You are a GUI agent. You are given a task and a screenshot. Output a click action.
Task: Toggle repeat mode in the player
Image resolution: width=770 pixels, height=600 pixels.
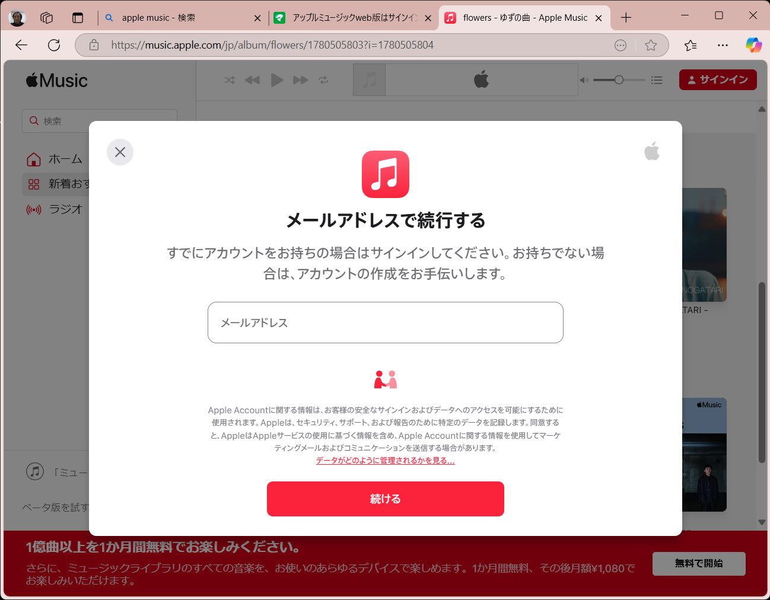point(323,80)
